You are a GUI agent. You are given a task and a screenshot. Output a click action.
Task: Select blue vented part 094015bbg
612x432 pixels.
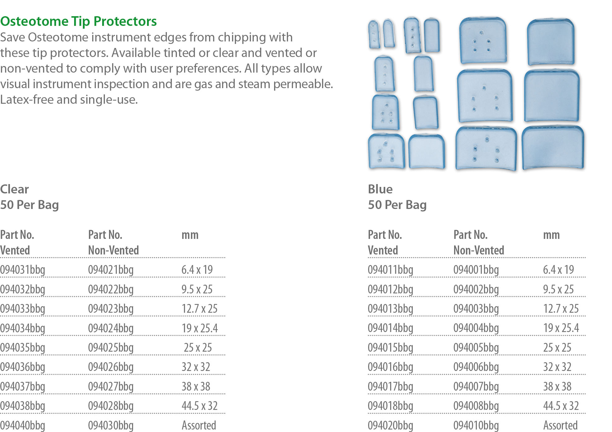(x=391, y=348)
